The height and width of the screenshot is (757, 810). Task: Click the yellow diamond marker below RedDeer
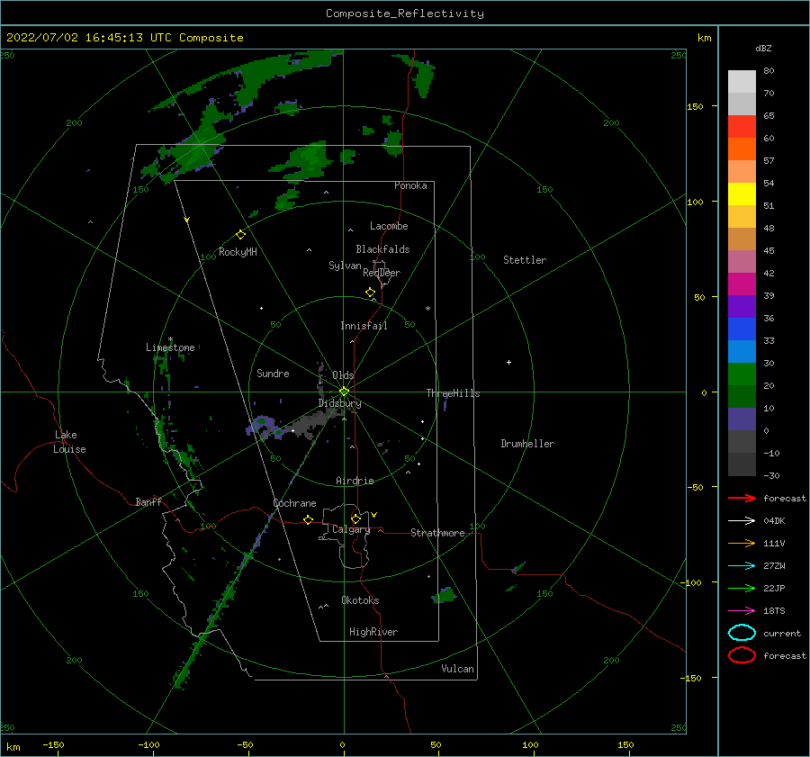370,293
